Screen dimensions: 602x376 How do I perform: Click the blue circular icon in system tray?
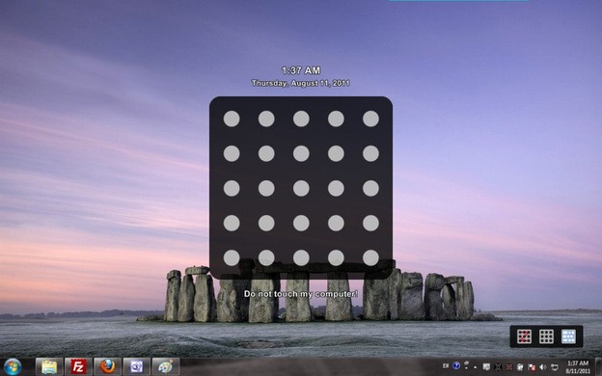(x=456, y=365)
